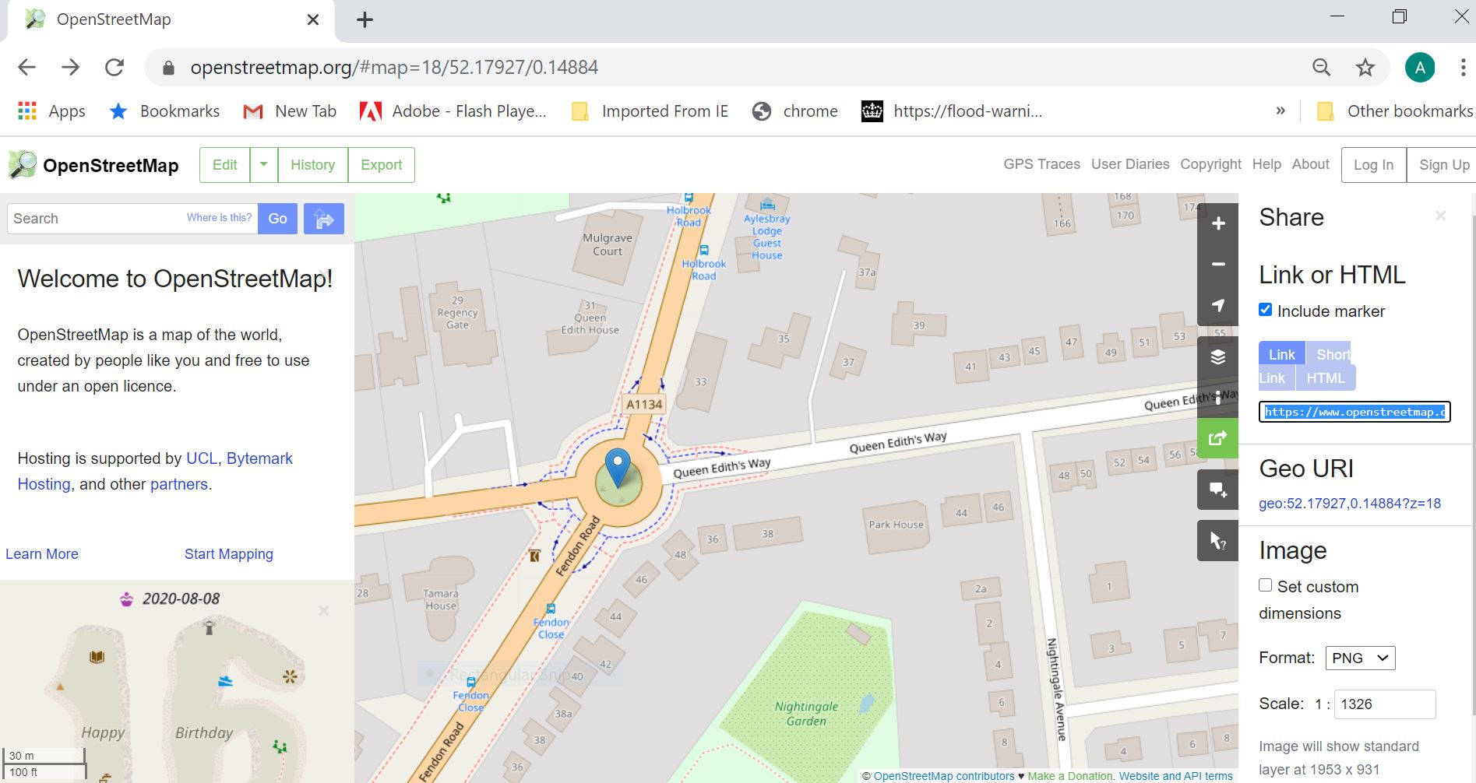Open the image Format dropdown
Image resolution: width=1476 pixels, height=783 pixels.
(x=1360, y=658)
